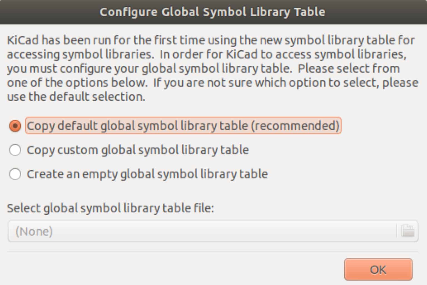The height and width of the screenshot is (285, 427).
Task: Pick create an empty global symbol library table
Action: (15, 174)
